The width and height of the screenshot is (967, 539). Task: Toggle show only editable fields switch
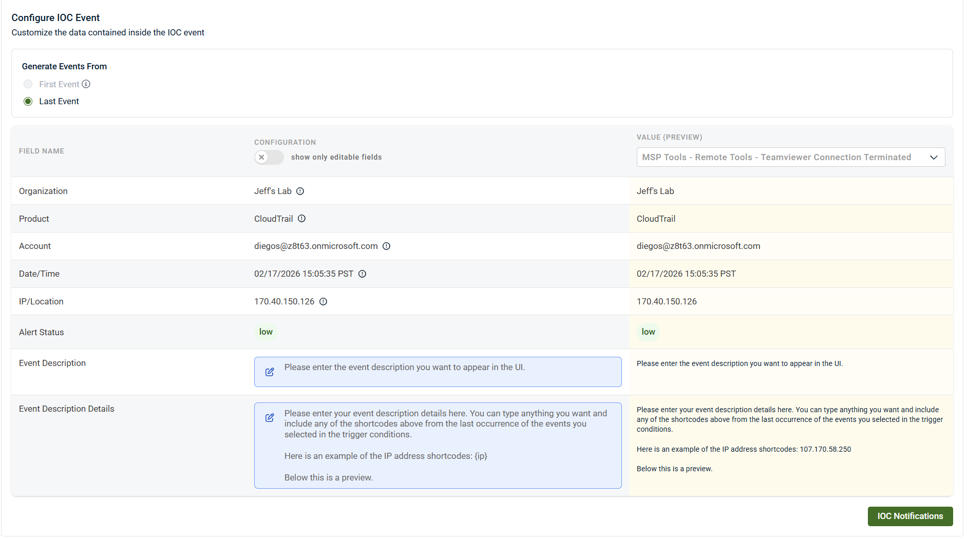point(269,158)
